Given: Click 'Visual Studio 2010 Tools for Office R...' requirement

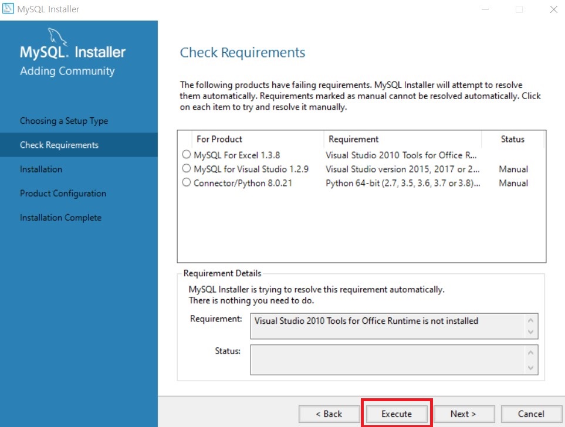Looking at the screenshot, I should [x=401, y=155].
